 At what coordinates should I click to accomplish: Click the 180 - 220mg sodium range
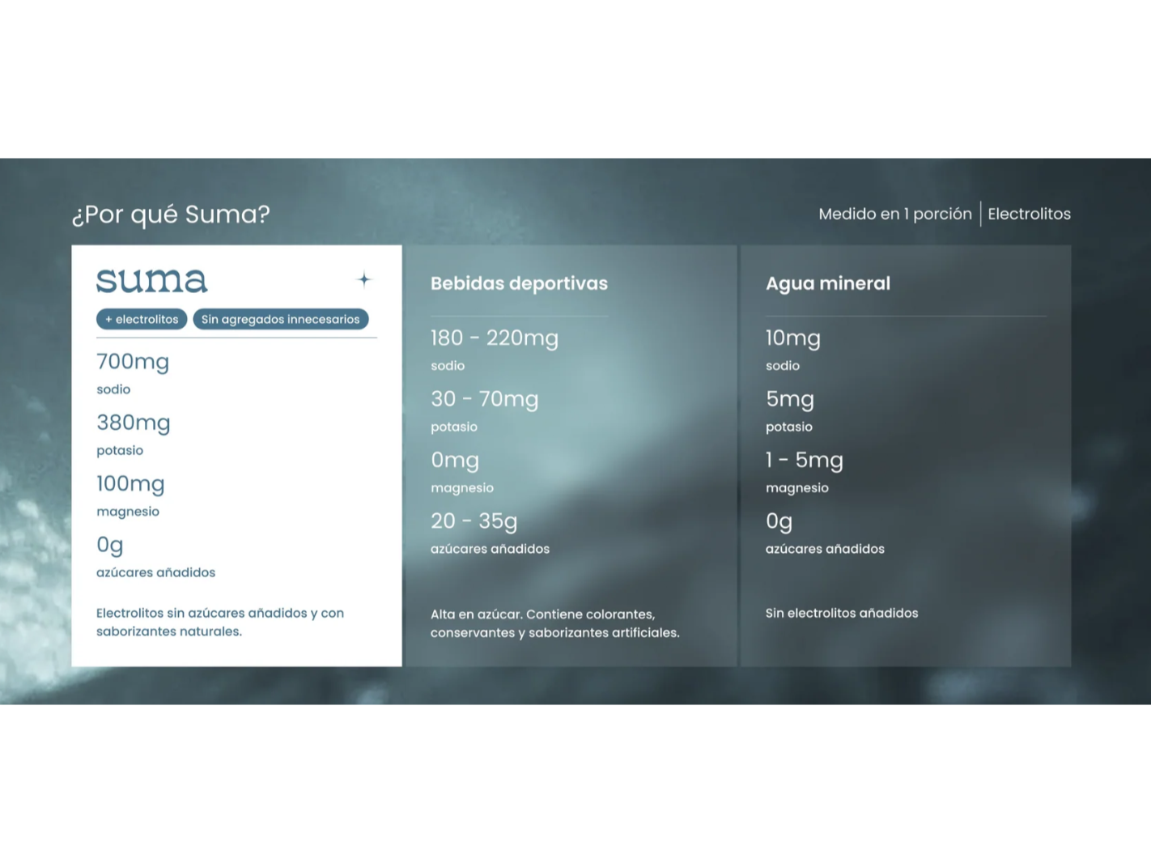[494, 338]
